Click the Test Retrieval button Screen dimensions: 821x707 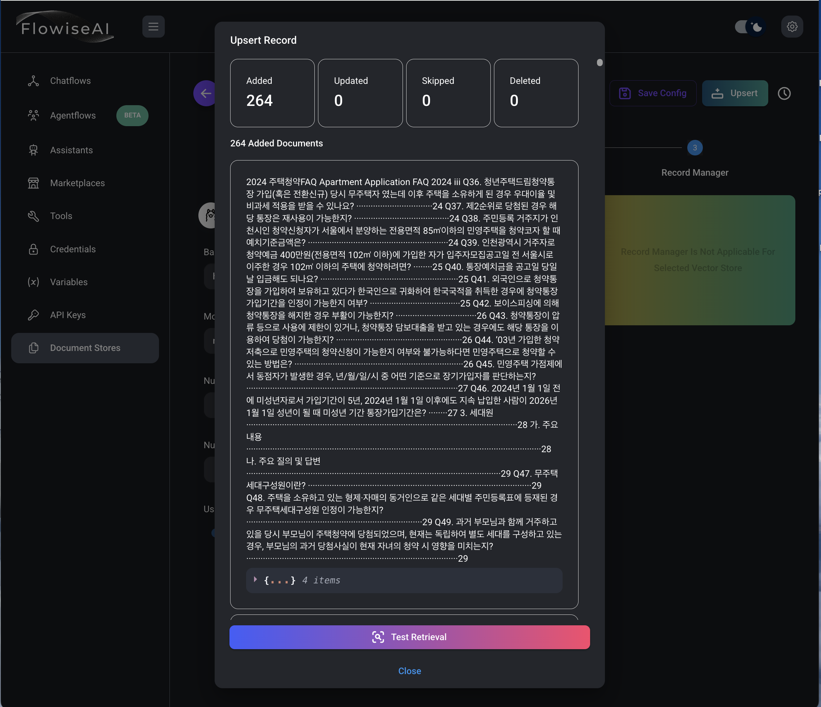coord(409,637)
